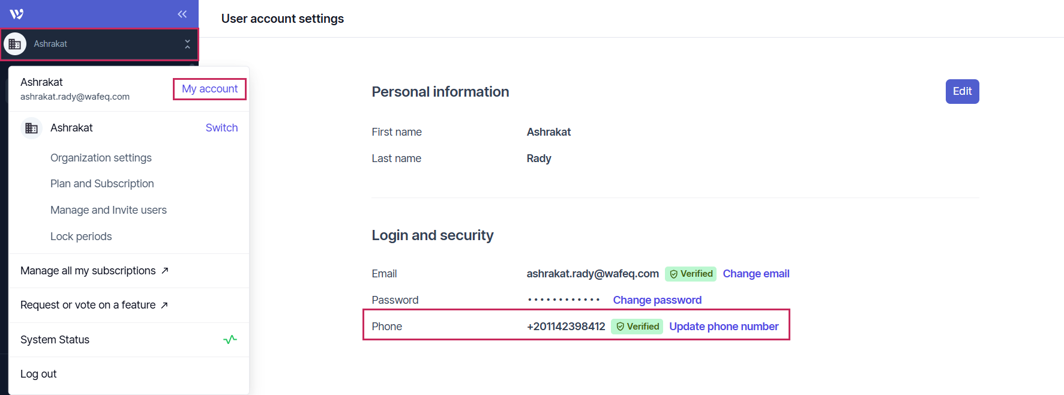The width and height of the screenshot is (1064, 395).
Task: Open Manage and Invite users
Action: click(x=109, y=210)
